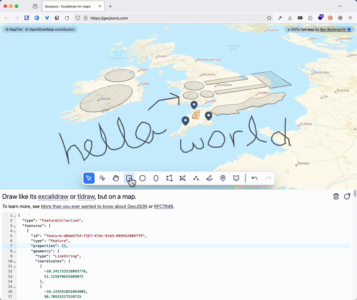The height and width of the screenshot is (300, 357).
Task: Select the polygon drawing tool
Action: coord(169,178)
